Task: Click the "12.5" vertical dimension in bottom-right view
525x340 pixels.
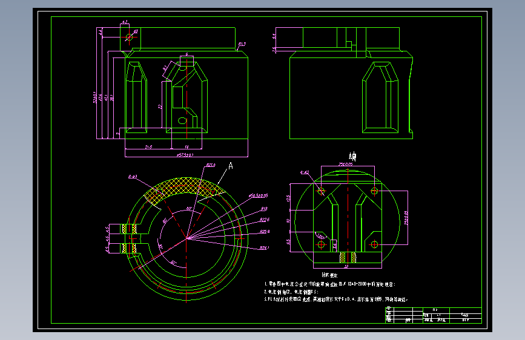Action: tap(288, 198)
